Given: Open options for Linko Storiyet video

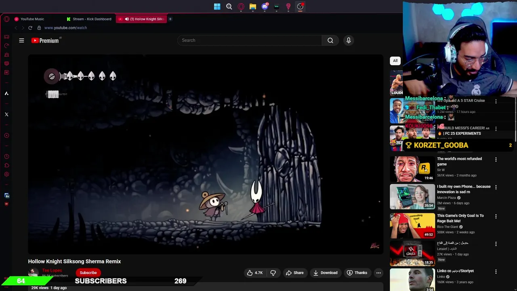Looking at the screenshot, I should point(496,272).
